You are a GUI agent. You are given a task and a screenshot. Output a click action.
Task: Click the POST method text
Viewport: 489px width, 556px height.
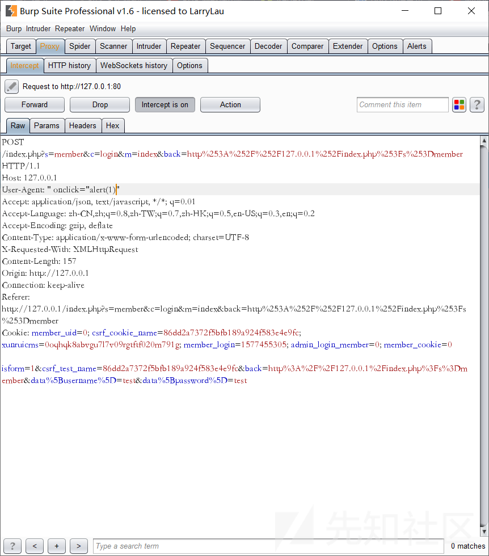[x=13, y=142]
